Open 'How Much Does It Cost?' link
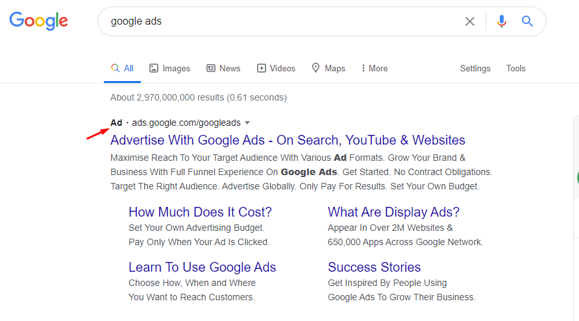The image size is (579, 321). tap(200, 212)
